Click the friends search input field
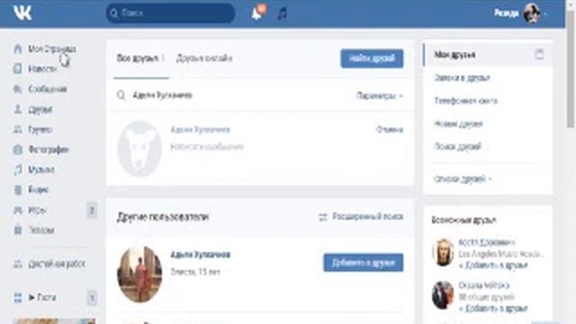Screen dimensions: 576x324 (x=235, y=95)
